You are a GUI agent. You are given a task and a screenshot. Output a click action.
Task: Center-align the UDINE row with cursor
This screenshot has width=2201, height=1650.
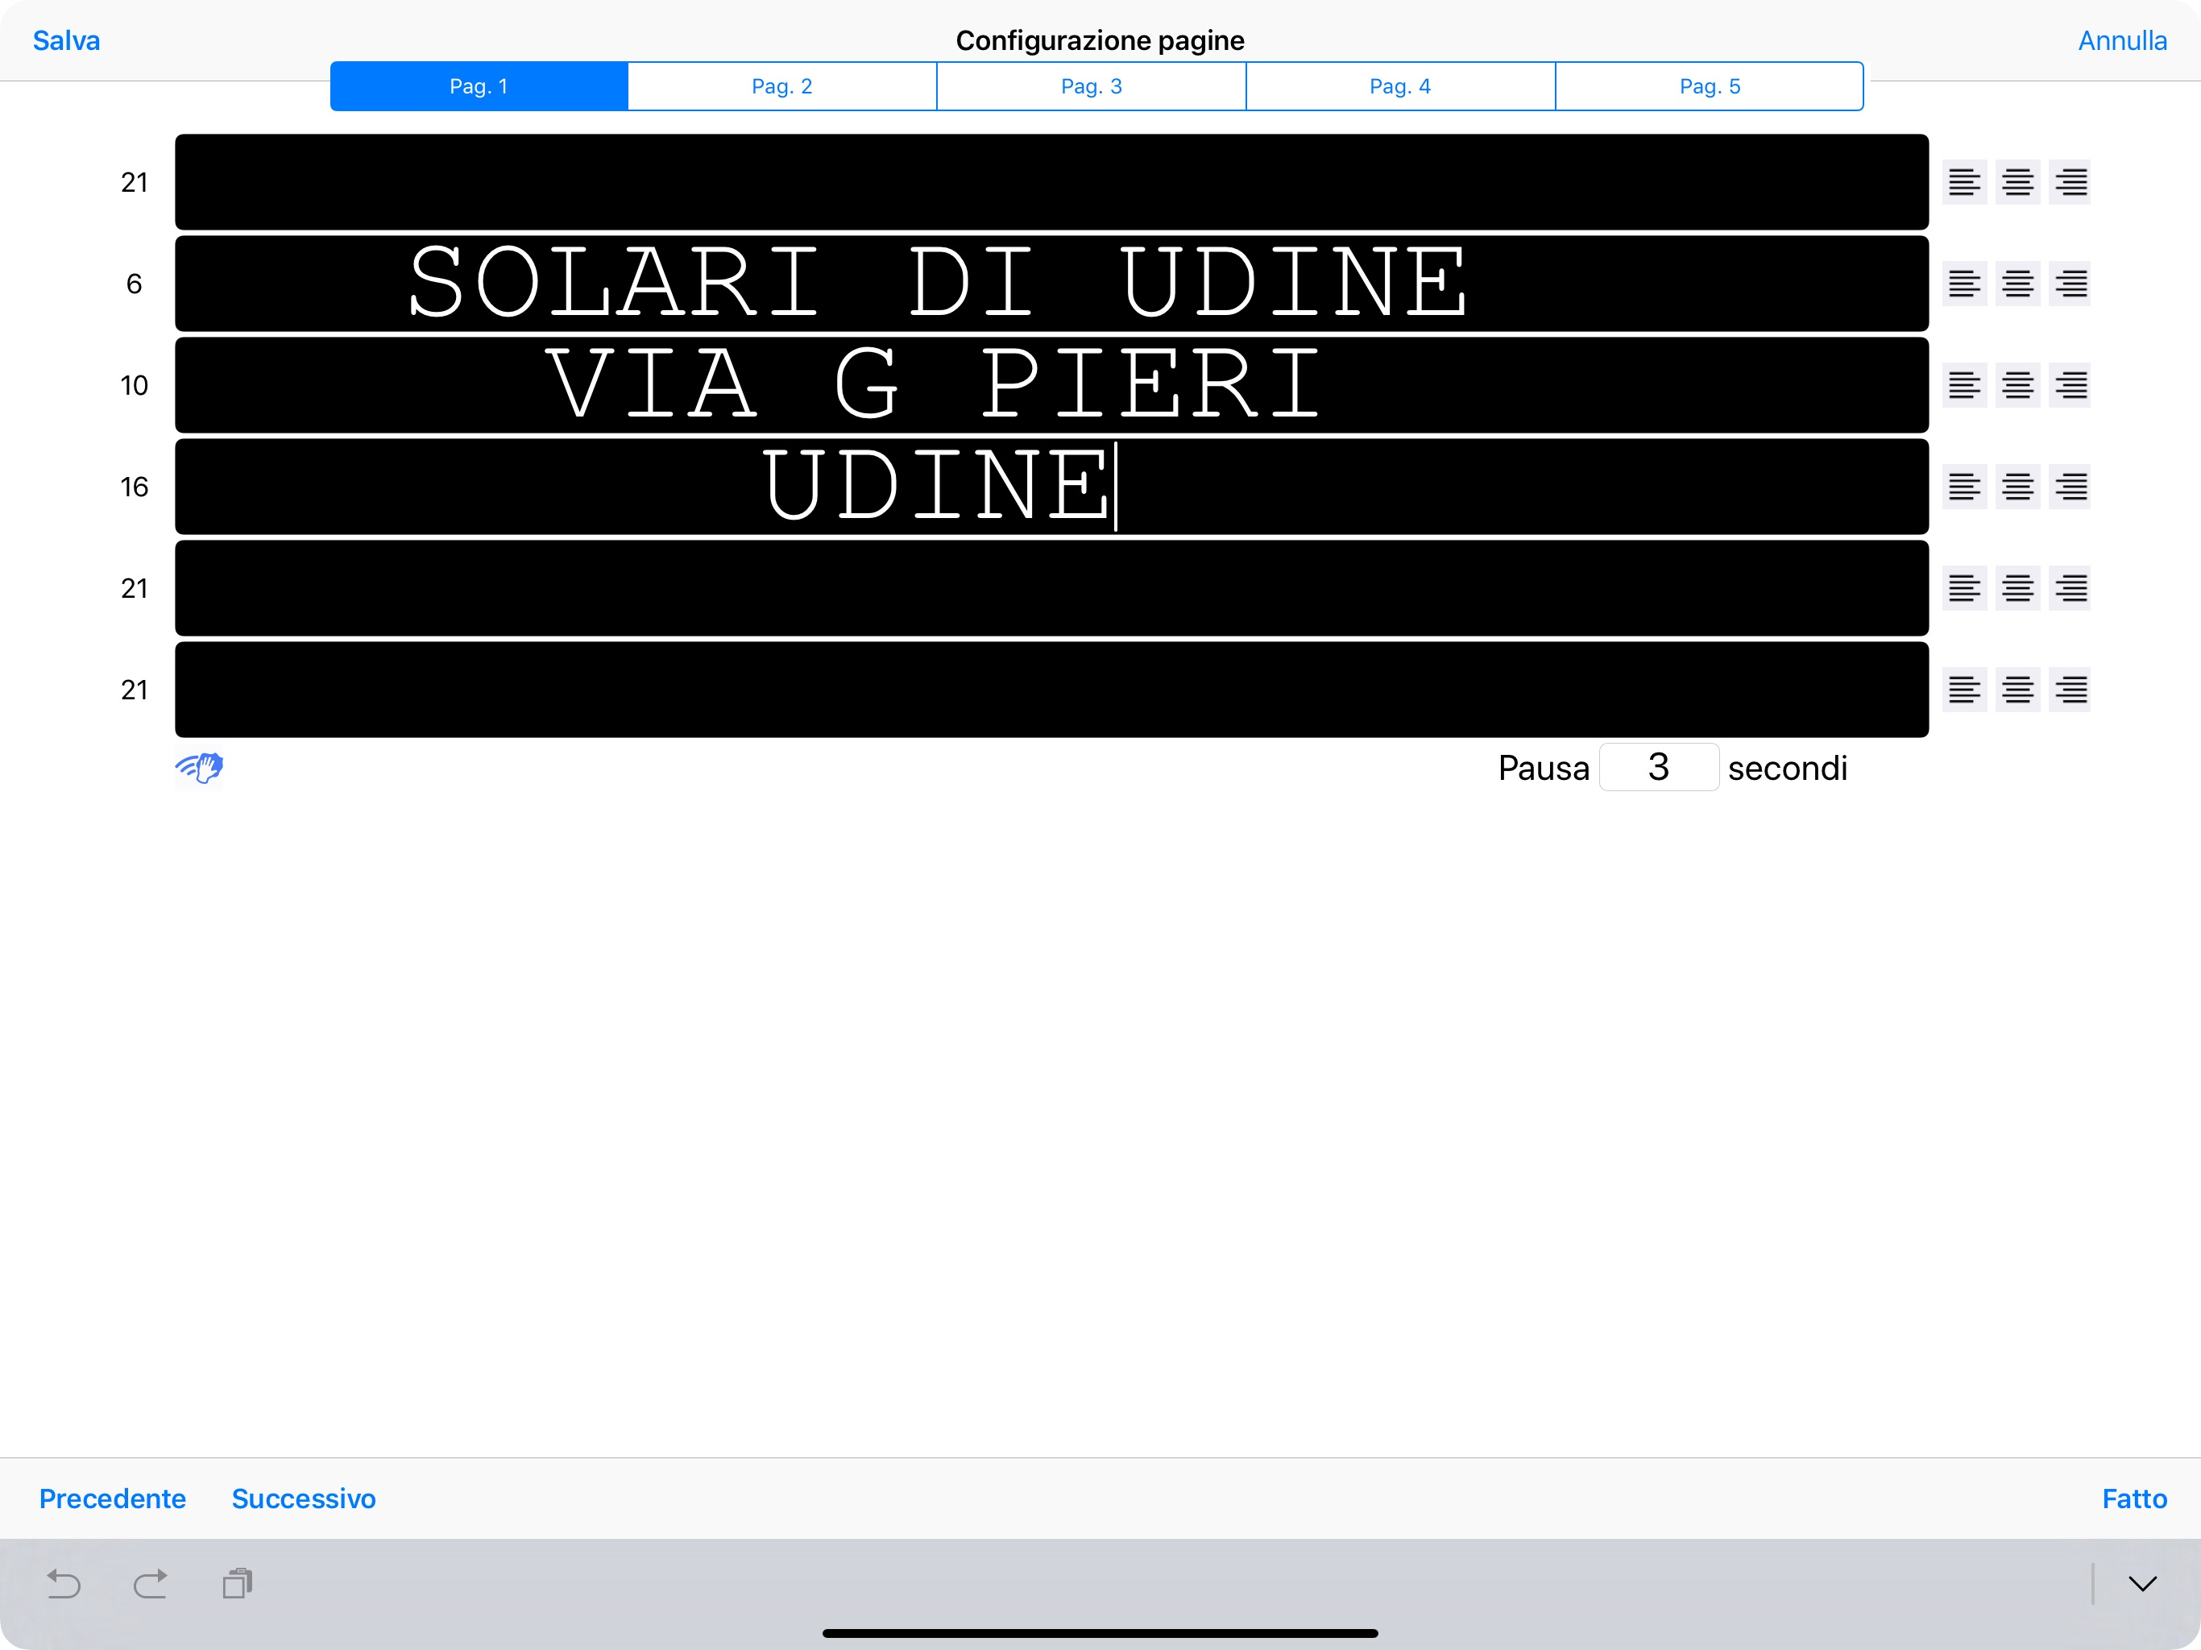[2017, 487]
